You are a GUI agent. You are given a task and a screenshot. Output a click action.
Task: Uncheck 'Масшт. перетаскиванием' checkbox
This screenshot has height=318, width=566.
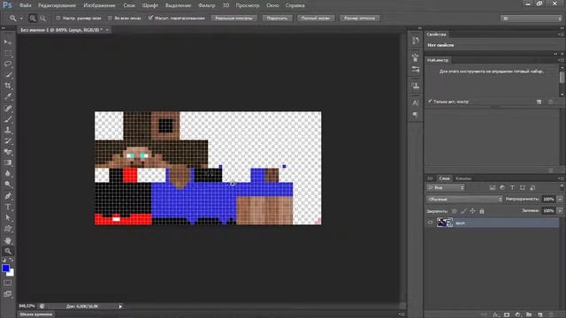[x=151, y=18]
